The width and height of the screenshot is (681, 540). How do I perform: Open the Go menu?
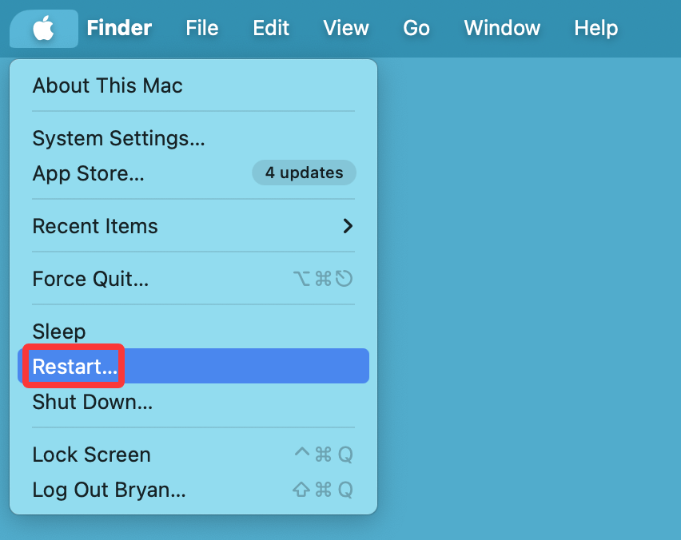point(416,28)
